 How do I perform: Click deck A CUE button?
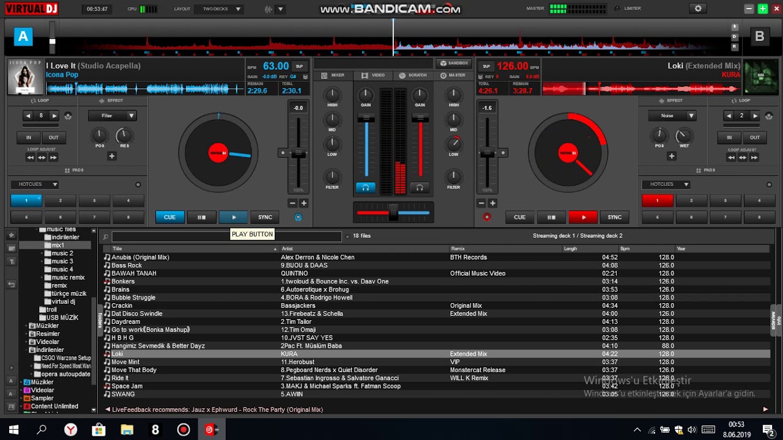click(x=169, y=217)
